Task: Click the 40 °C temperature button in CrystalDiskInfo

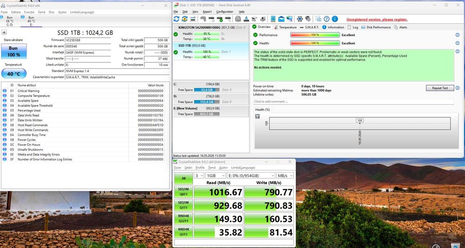Action: coord(13,74)
